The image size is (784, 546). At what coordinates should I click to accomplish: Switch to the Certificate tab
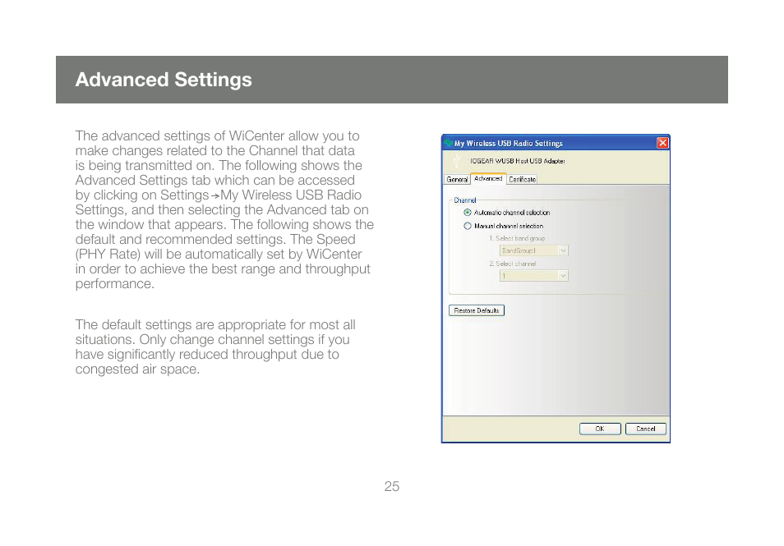522,179
